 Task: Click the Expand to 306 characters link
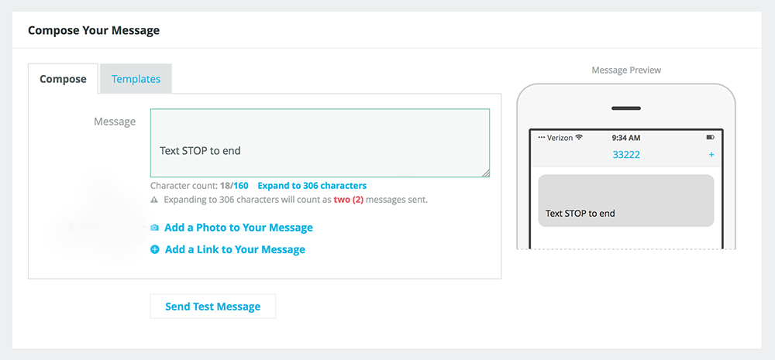(x=312, y=186)
